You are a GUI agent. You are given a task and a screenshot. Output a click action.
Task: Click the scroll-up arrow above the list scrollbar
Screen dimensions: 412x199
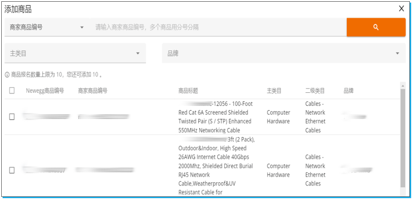pos(403,85)
